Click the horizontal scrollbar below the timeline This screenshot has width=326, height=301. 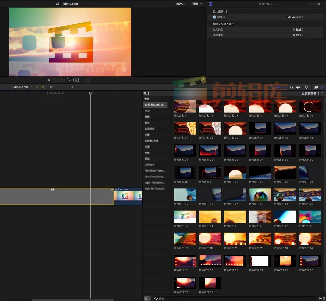[73, 300]
